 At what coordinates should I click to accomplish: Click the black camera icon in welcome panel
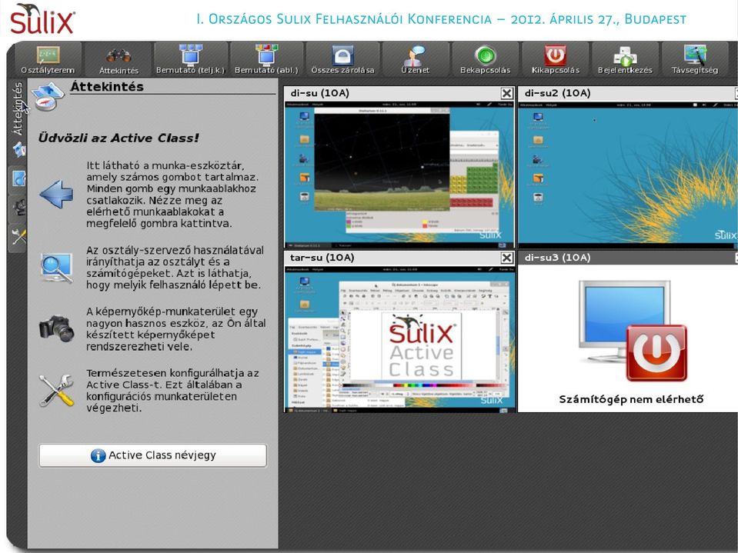pos(56,328)
